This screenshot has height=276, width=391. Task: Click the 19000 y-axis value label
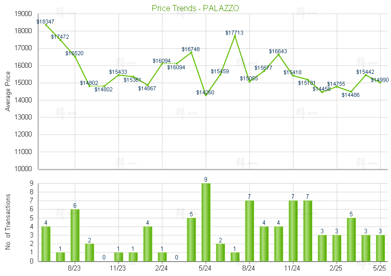(x=22, y=14)
